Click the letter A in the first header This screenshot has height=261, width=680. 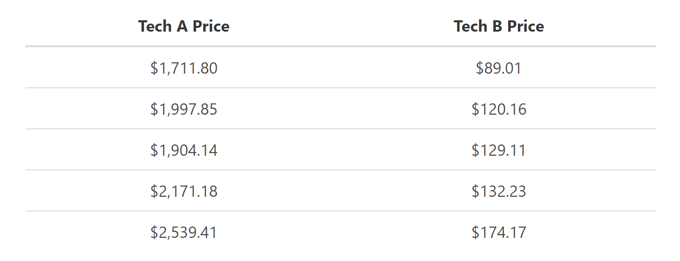tap(182, 26)
